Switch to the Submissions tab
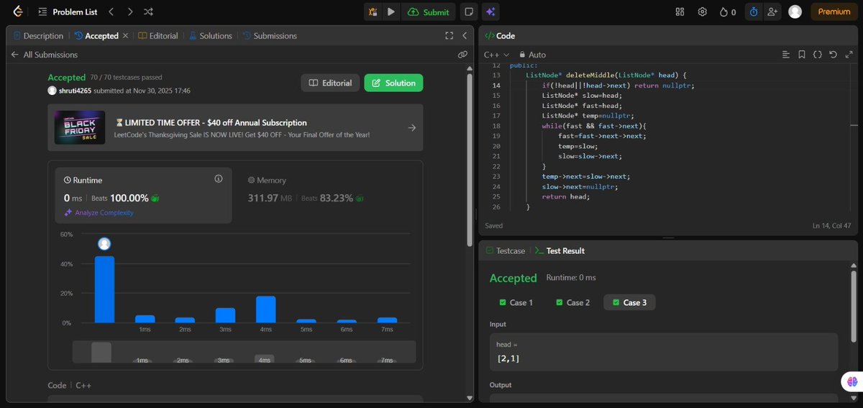The height and width of the screenshot is (408, 863). tap(270, 35)
